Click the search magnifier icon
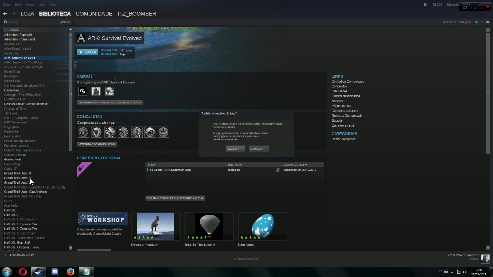The width and height of the screenshot is (493, 277). 5,22
